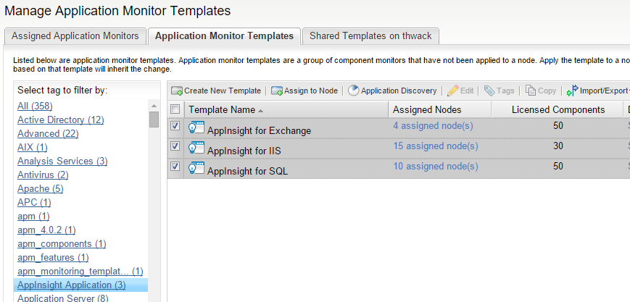Filter by apm_monitoring_templat... (1) tag
This screenshot has height=302, width=630.
point(80,271)
